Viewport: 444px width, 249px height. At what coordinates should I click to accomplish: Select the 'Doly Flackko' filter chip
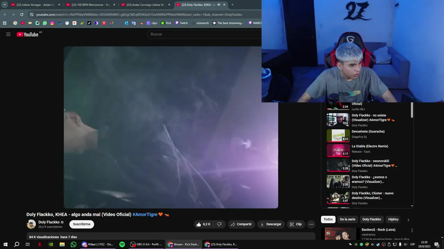point(372,219)
